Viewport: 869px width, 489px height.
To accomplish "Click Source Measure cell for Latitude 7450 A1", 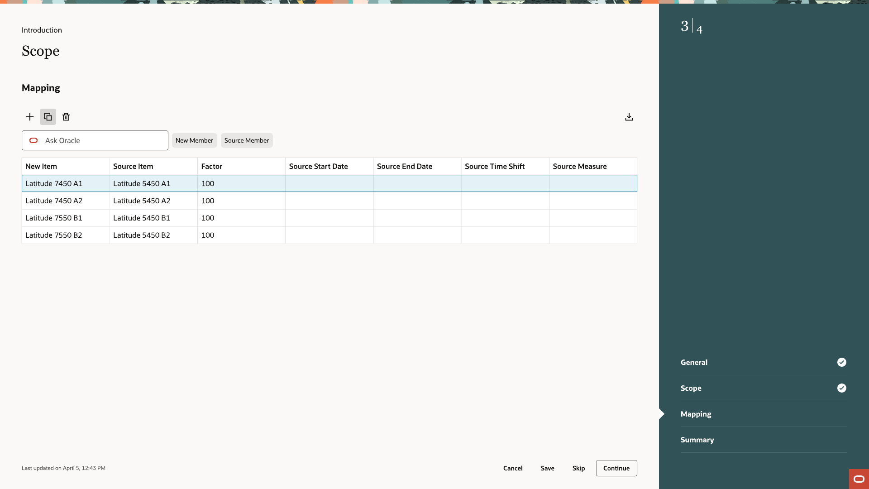I will coord(593,183).
